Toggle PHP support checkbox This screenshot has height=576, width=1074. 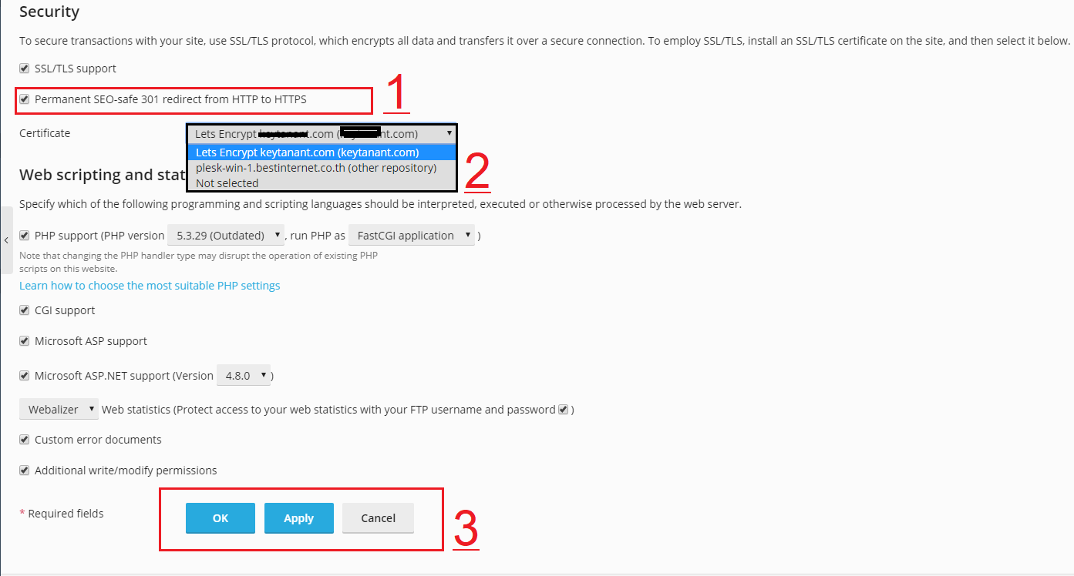point(25,236)
